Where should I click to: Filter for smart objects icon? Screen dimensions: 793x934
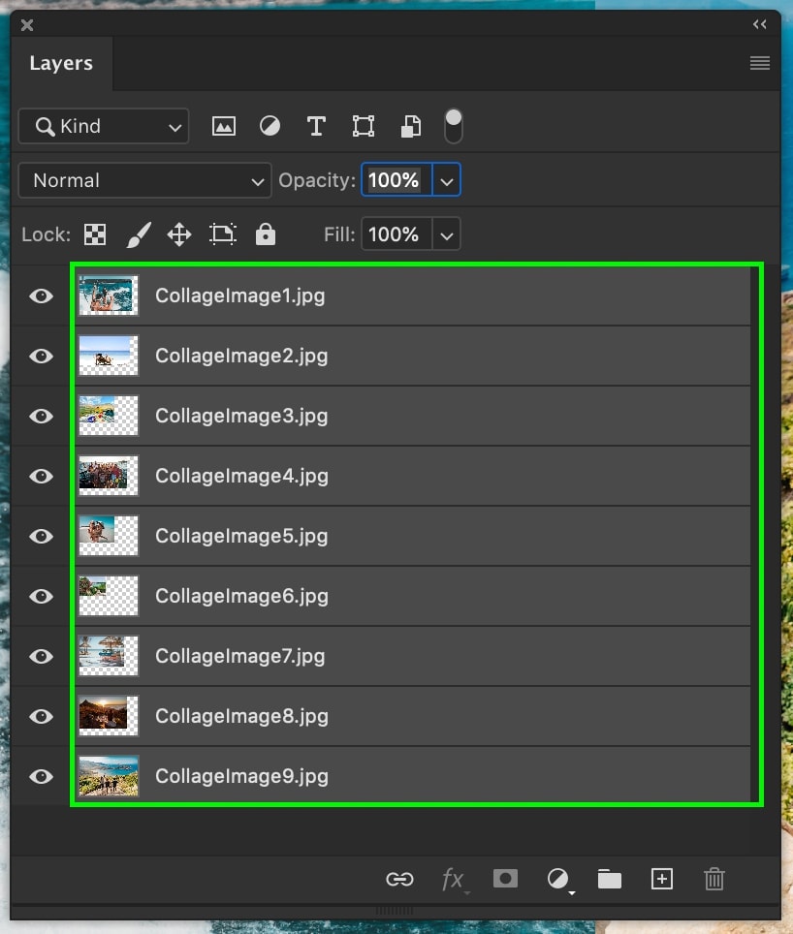pos(410,126)
